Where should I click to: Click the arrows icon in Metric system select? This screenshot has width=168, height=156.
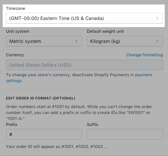(76, 41)
